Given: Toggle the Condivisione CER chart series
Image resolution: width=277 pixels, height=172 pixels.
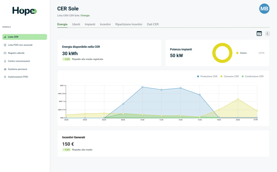Looking at the screenshot, I should point(252,77).
